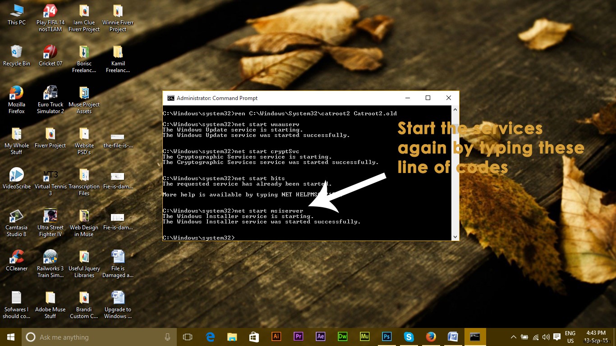This screenshot has width=616, height=346.
Task: Select the Winnie Fiverr Project folder
Action: pyautogui.click(x=118, y=18)
